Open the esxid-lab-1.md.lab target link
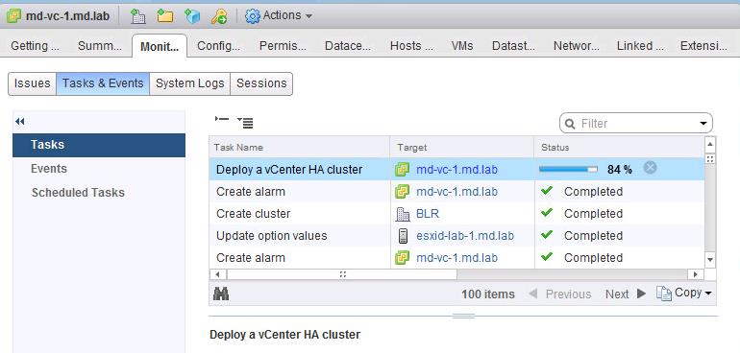This screenshot has height=353, width=740. tap(465, 236)
